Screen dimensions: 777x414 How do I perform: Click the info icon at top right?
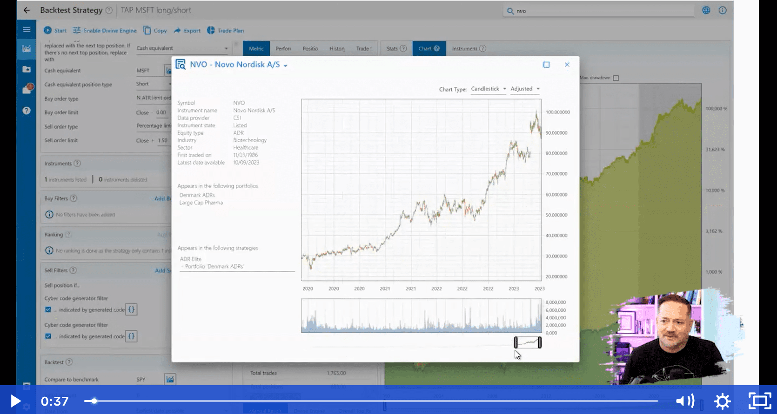pos(723,10)
